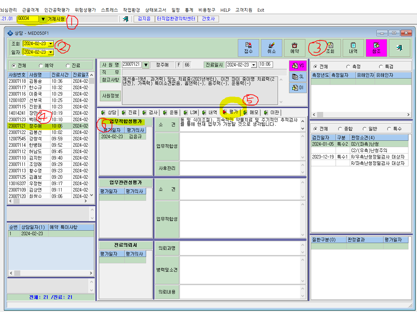Expand the 조회 date dropdown
417x312 pixels.
(x=51, y=44)
